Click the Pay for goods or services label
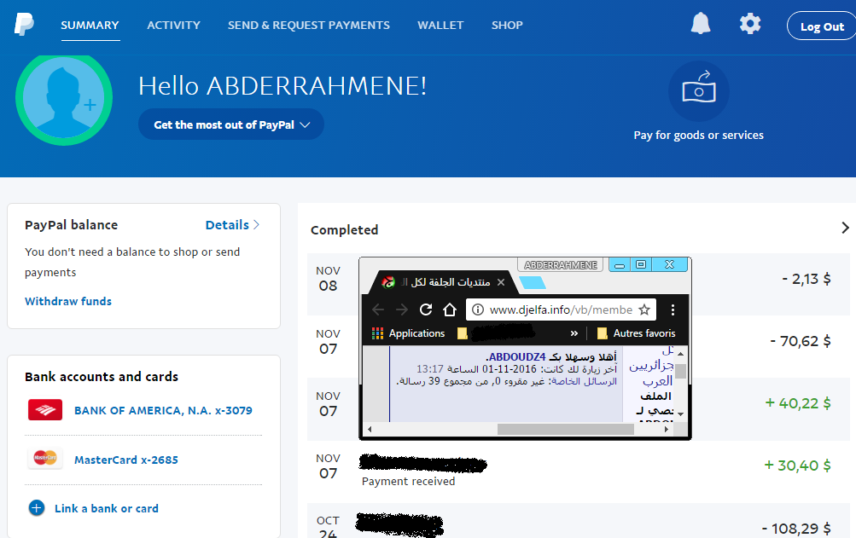 (699, 136)
